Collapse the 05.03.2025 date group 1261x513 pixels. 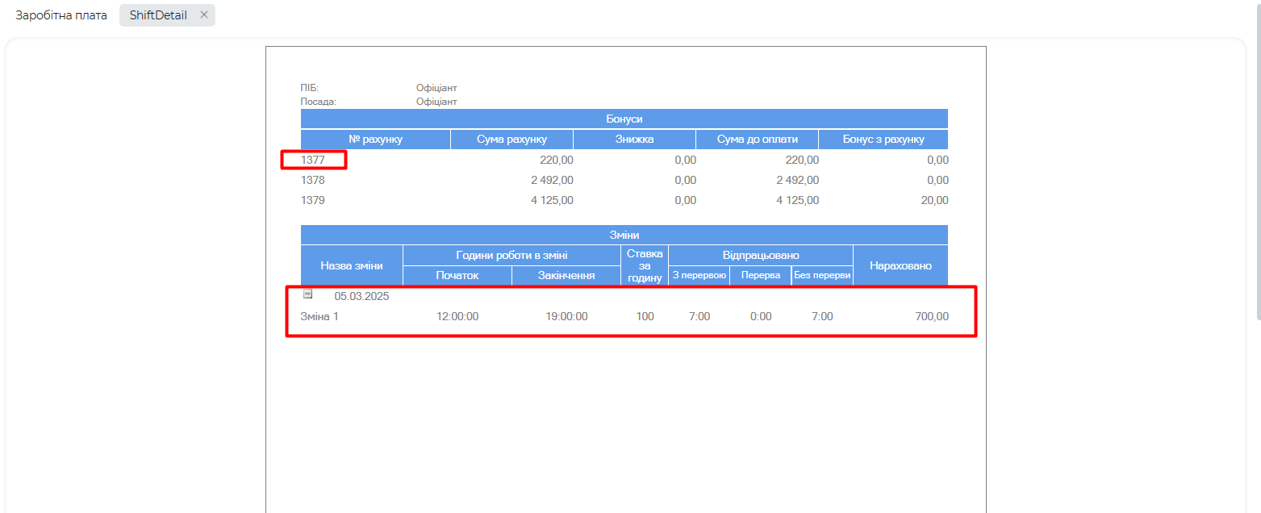[307, 294]
